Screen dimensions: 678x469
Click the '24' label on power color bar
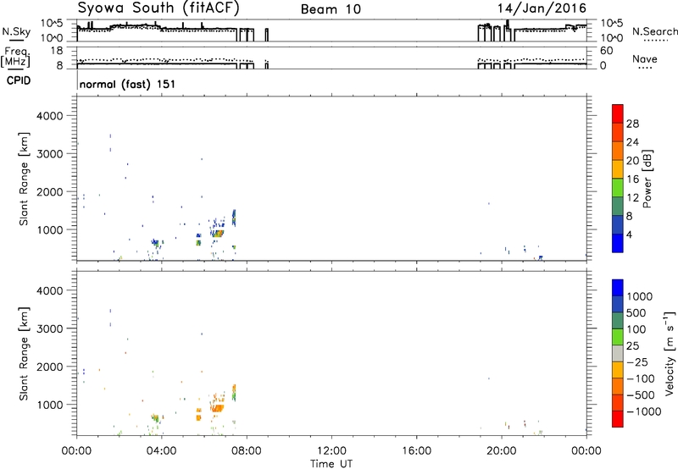click(x=632, y=142)
